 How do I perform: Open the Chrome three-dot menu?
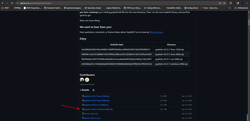point(247,3)
